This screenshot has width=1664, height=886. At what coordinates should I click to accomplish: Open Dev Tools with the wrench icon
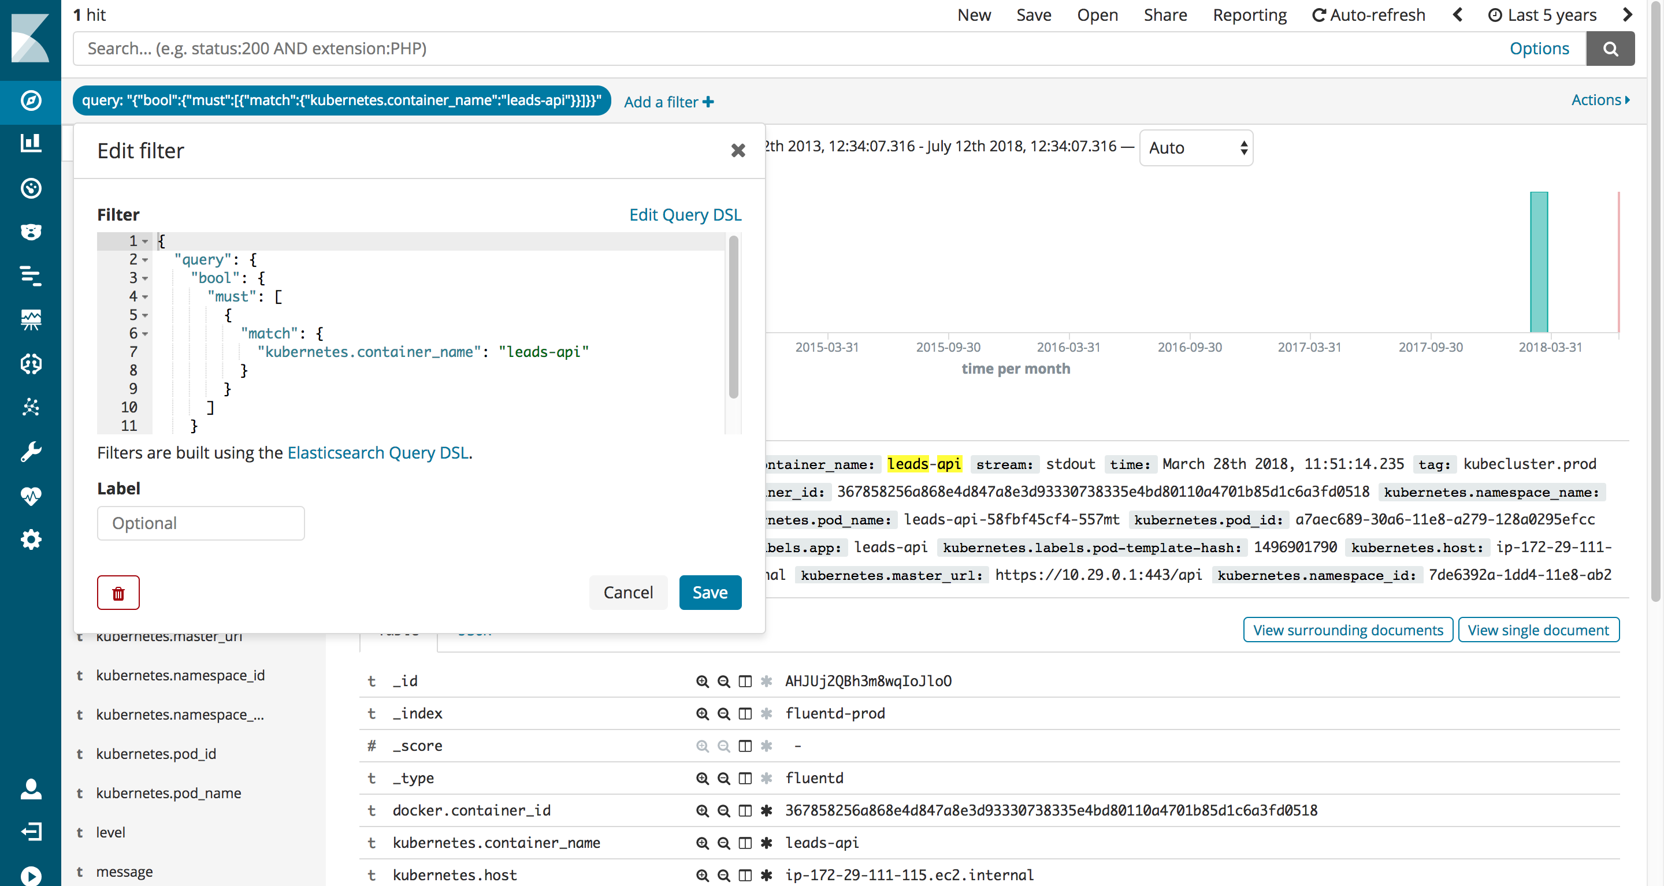(31, 452)
